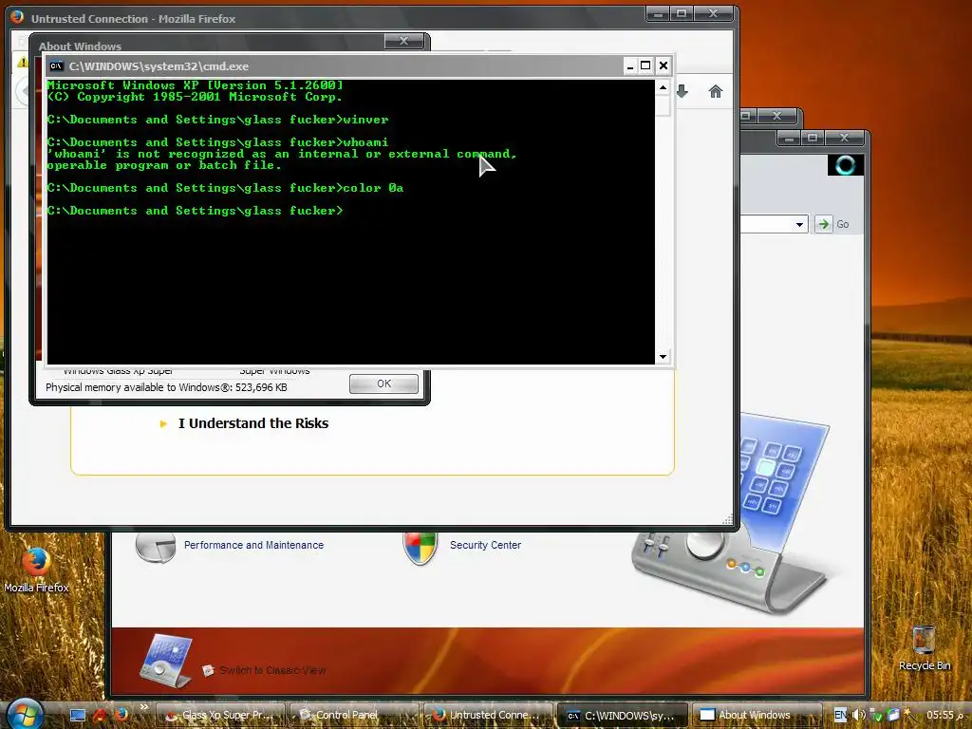
Task: Open the Recycle Bin desktop icon
Action: coord(924,648)
